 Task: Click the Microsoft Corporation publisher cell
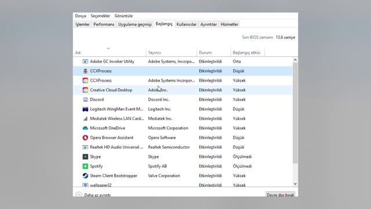(x=168, y=128)
